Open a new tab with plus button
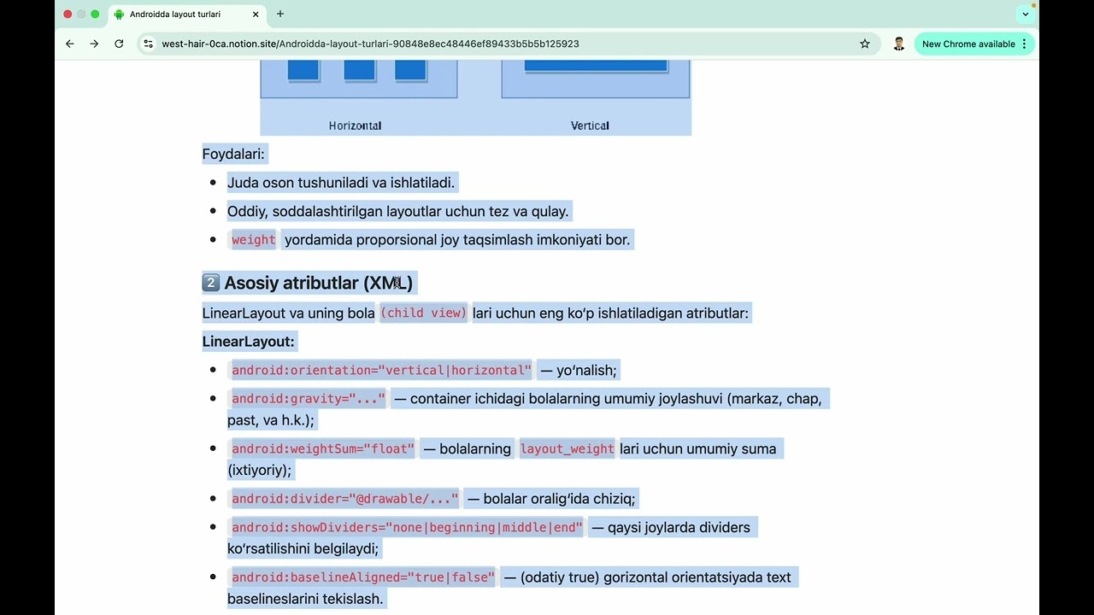1094x615 pixels. coord(280,14)
